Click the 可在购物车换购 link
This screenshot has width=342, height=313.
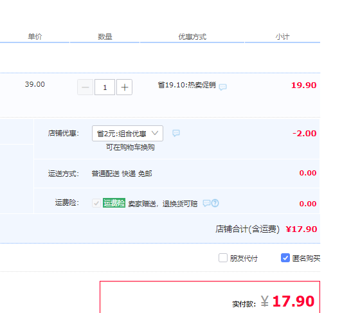130,147
